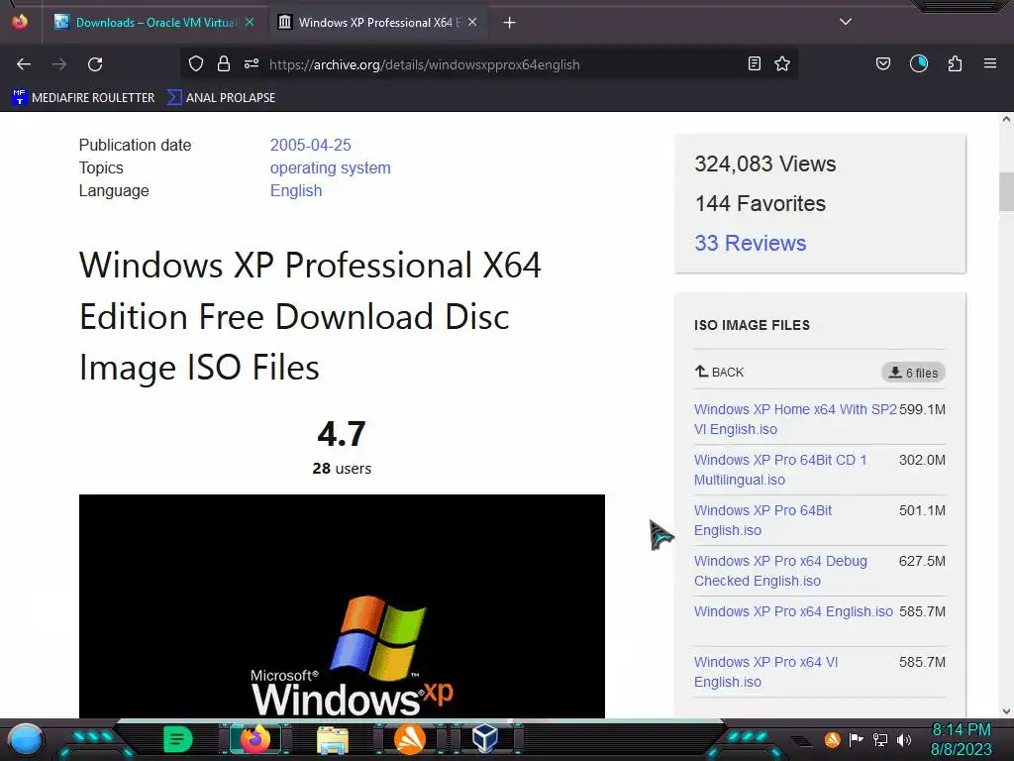Image resolution: width=1014 pixels, height=761 pixels.
Task: Open the volume speaker tray icon
Action: pos(904,739)
